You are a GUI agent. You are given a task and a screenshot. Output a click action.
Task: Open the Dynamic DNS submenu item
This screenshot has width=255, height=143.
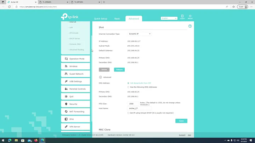(x=75, y=44)
